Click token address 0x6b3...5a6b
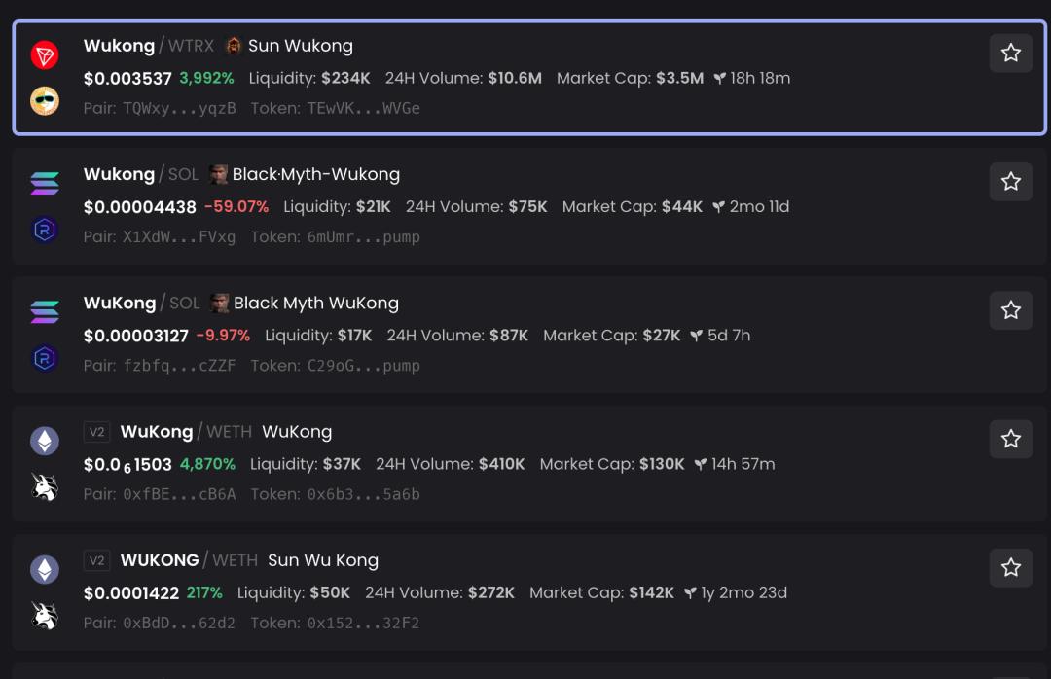The height and width of the screenshot is (679, 1051). point(363,494)
